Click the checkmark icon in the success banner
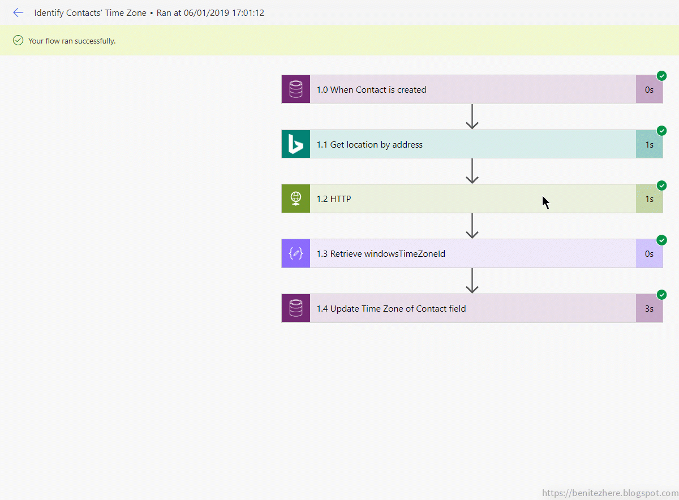Viewport: 679px width, 500px height. (17, 40)
